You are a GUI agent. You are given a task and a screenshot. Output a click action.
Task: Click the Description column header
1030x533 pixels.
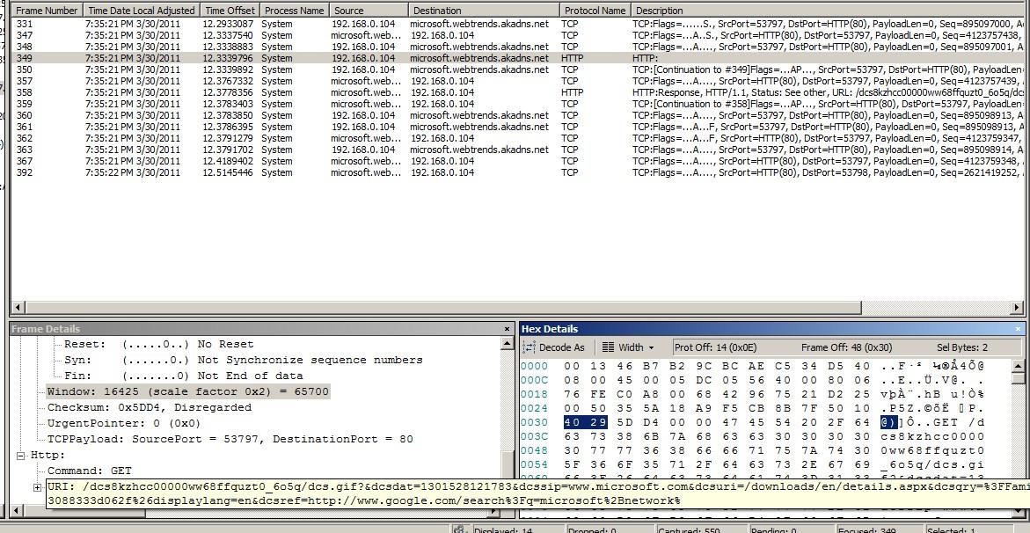click(x=660, y=11)
